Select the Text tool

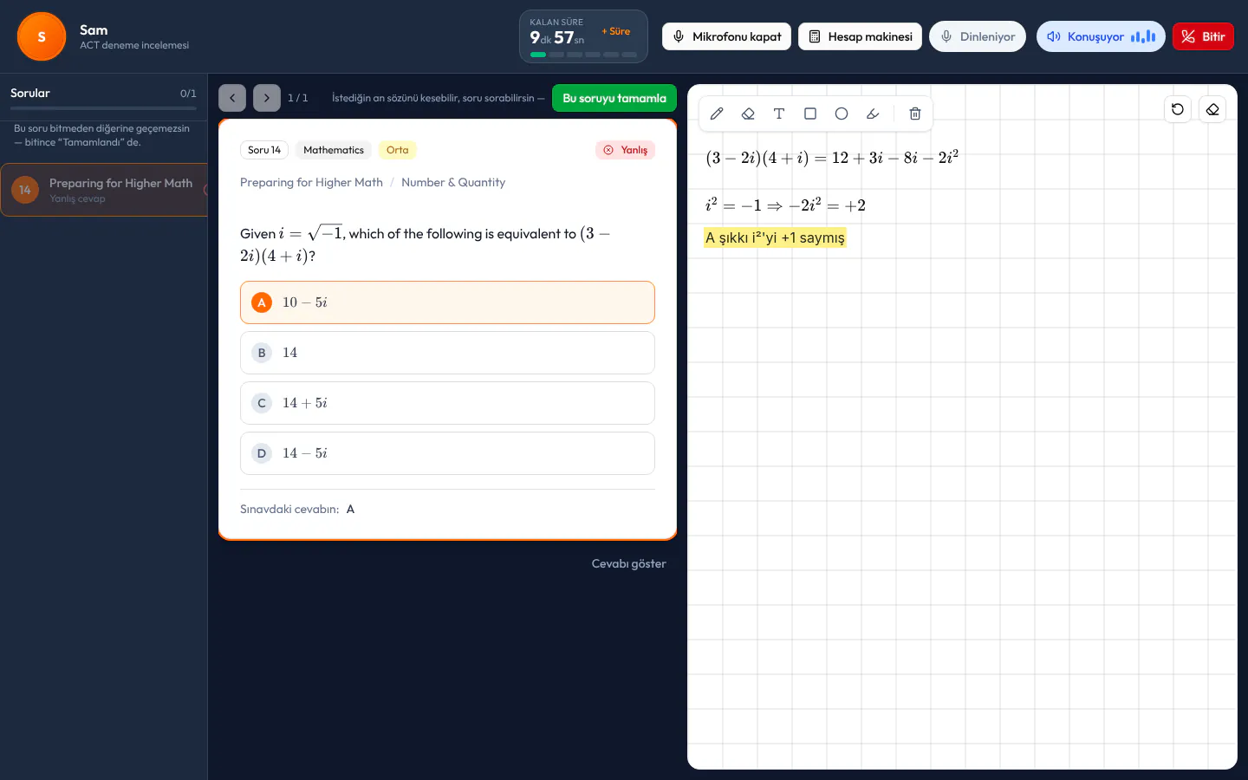point(779,114)
